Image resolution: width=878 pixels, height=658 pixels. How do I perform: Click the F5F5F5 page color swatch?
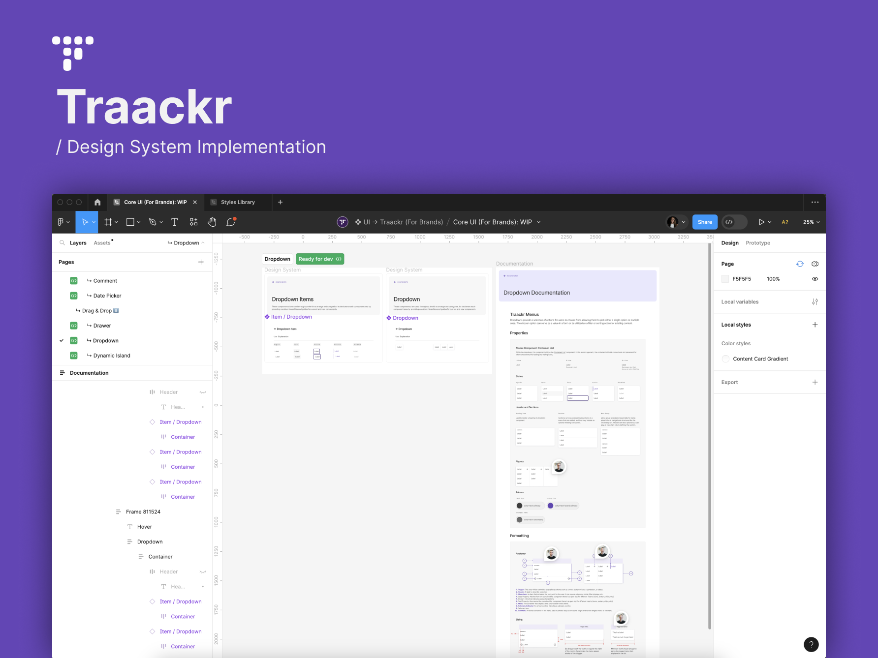(x=725, y=279)
